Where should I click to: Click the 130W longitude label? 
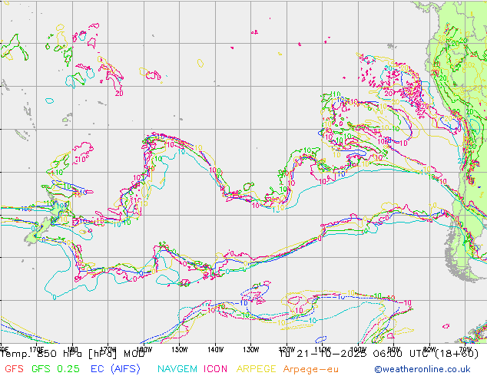click(x=251, y=350)
